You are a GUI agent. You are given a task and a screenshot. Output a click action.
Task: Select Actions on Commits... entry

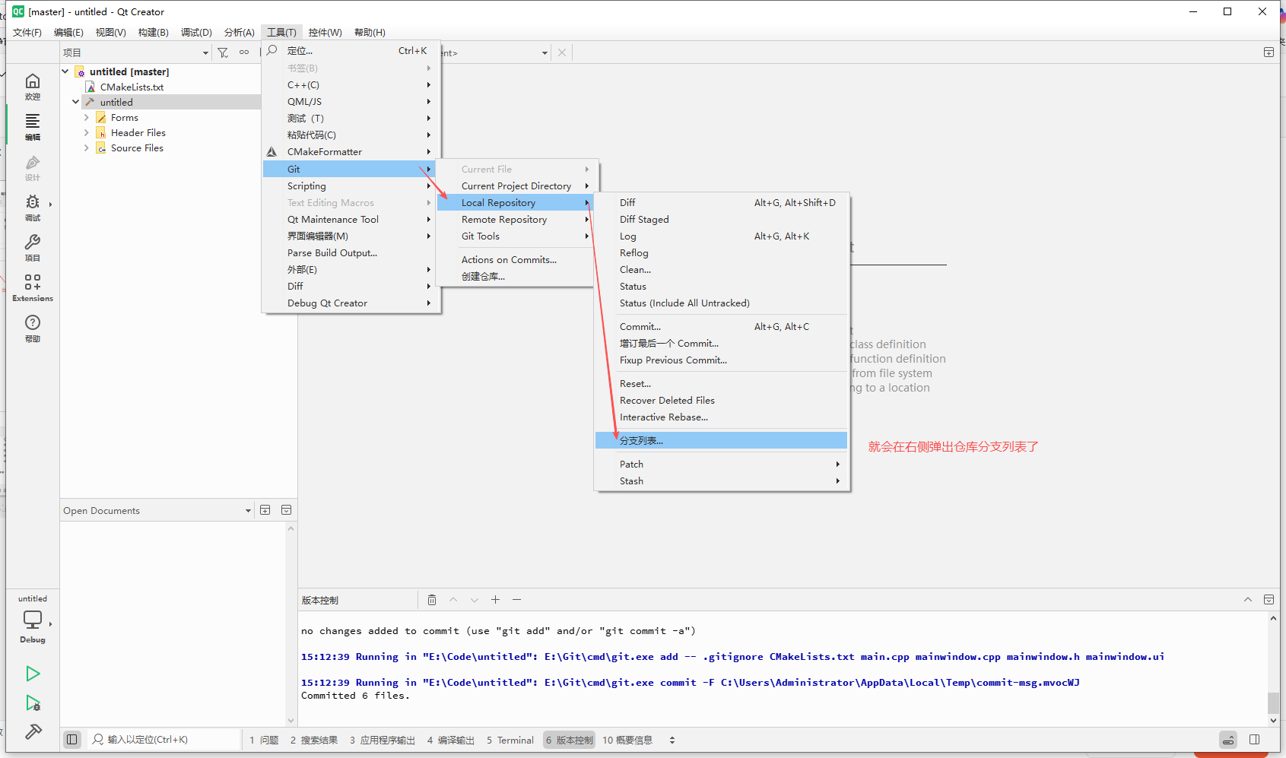(x=516, y=259)
